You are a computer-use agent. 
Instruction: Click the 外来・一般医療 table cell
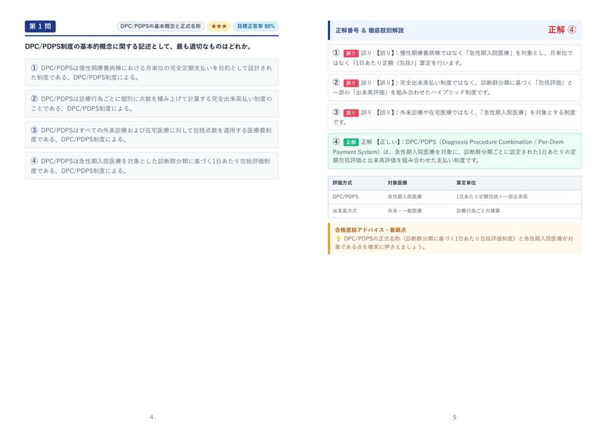pos(405,211)
